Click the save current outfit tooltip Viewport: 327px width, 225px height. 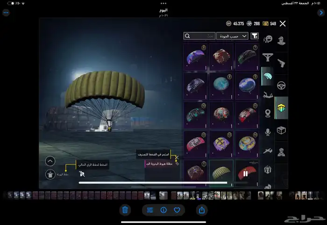pyautogui.click(x=92, y=165)
